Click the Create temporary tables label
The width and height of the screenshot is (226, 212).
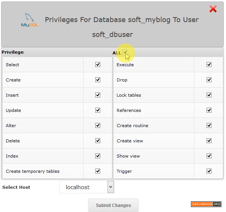32,171
